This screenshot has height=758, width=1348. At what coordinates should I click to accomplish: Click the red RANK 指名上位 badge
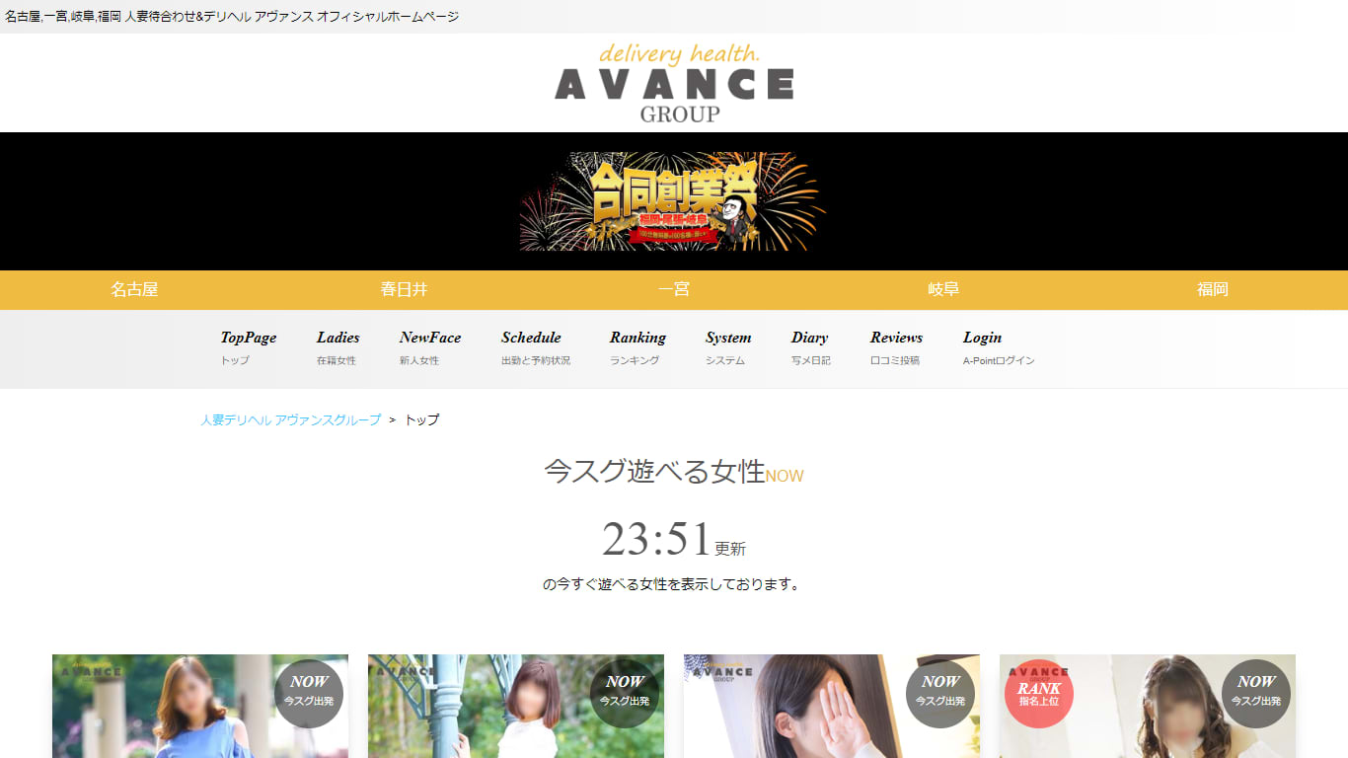[x=1039, y=694]
